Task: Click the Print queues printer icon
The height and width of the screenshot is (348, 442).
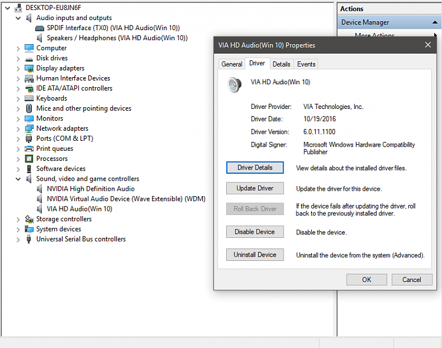Action: (29, 148)
